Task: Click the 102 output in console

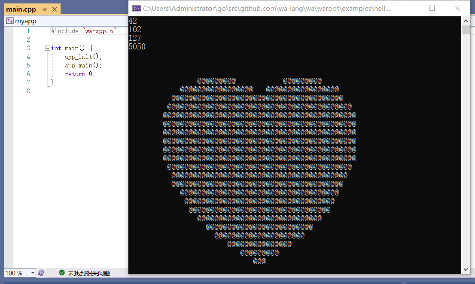Action: [x=135, y=29]
